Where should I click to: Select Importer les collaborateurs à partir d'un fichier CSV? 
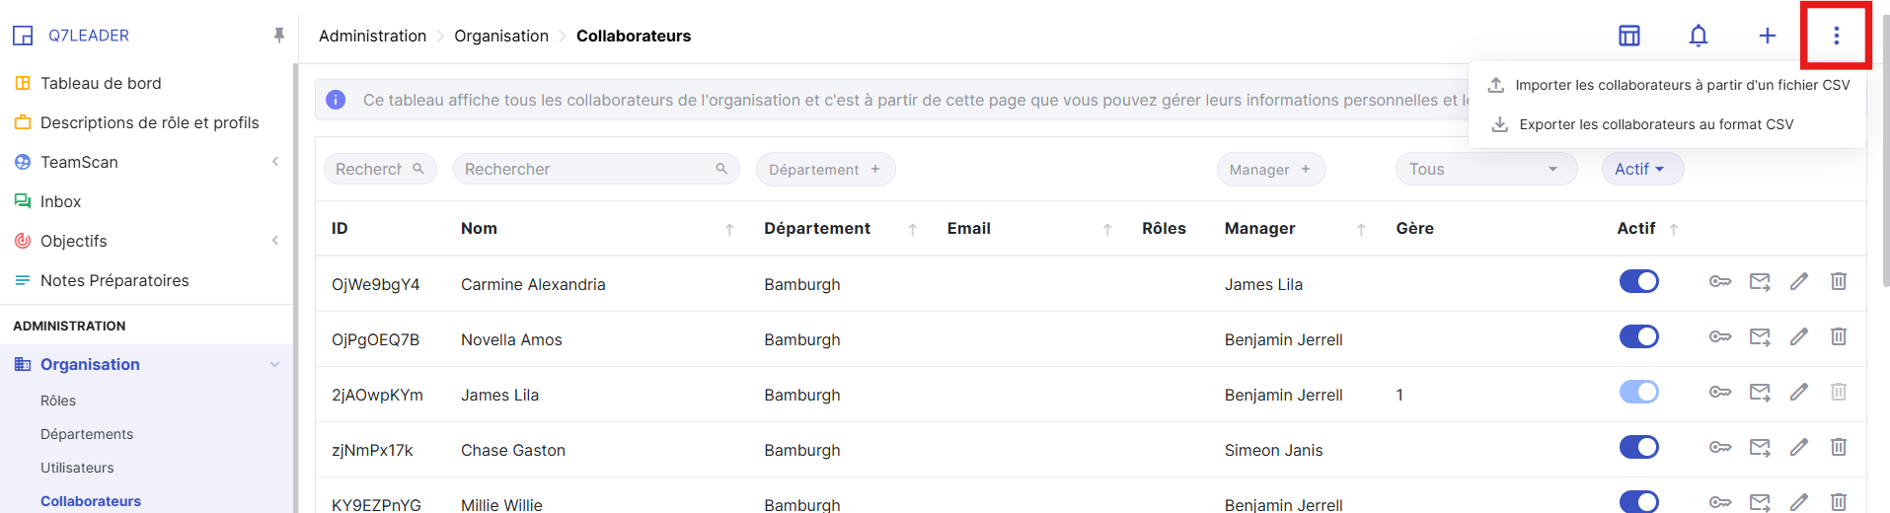(x=1682, y=86)
